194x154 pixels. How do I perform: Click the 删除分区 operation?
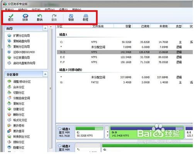click(x=19, y=115)
